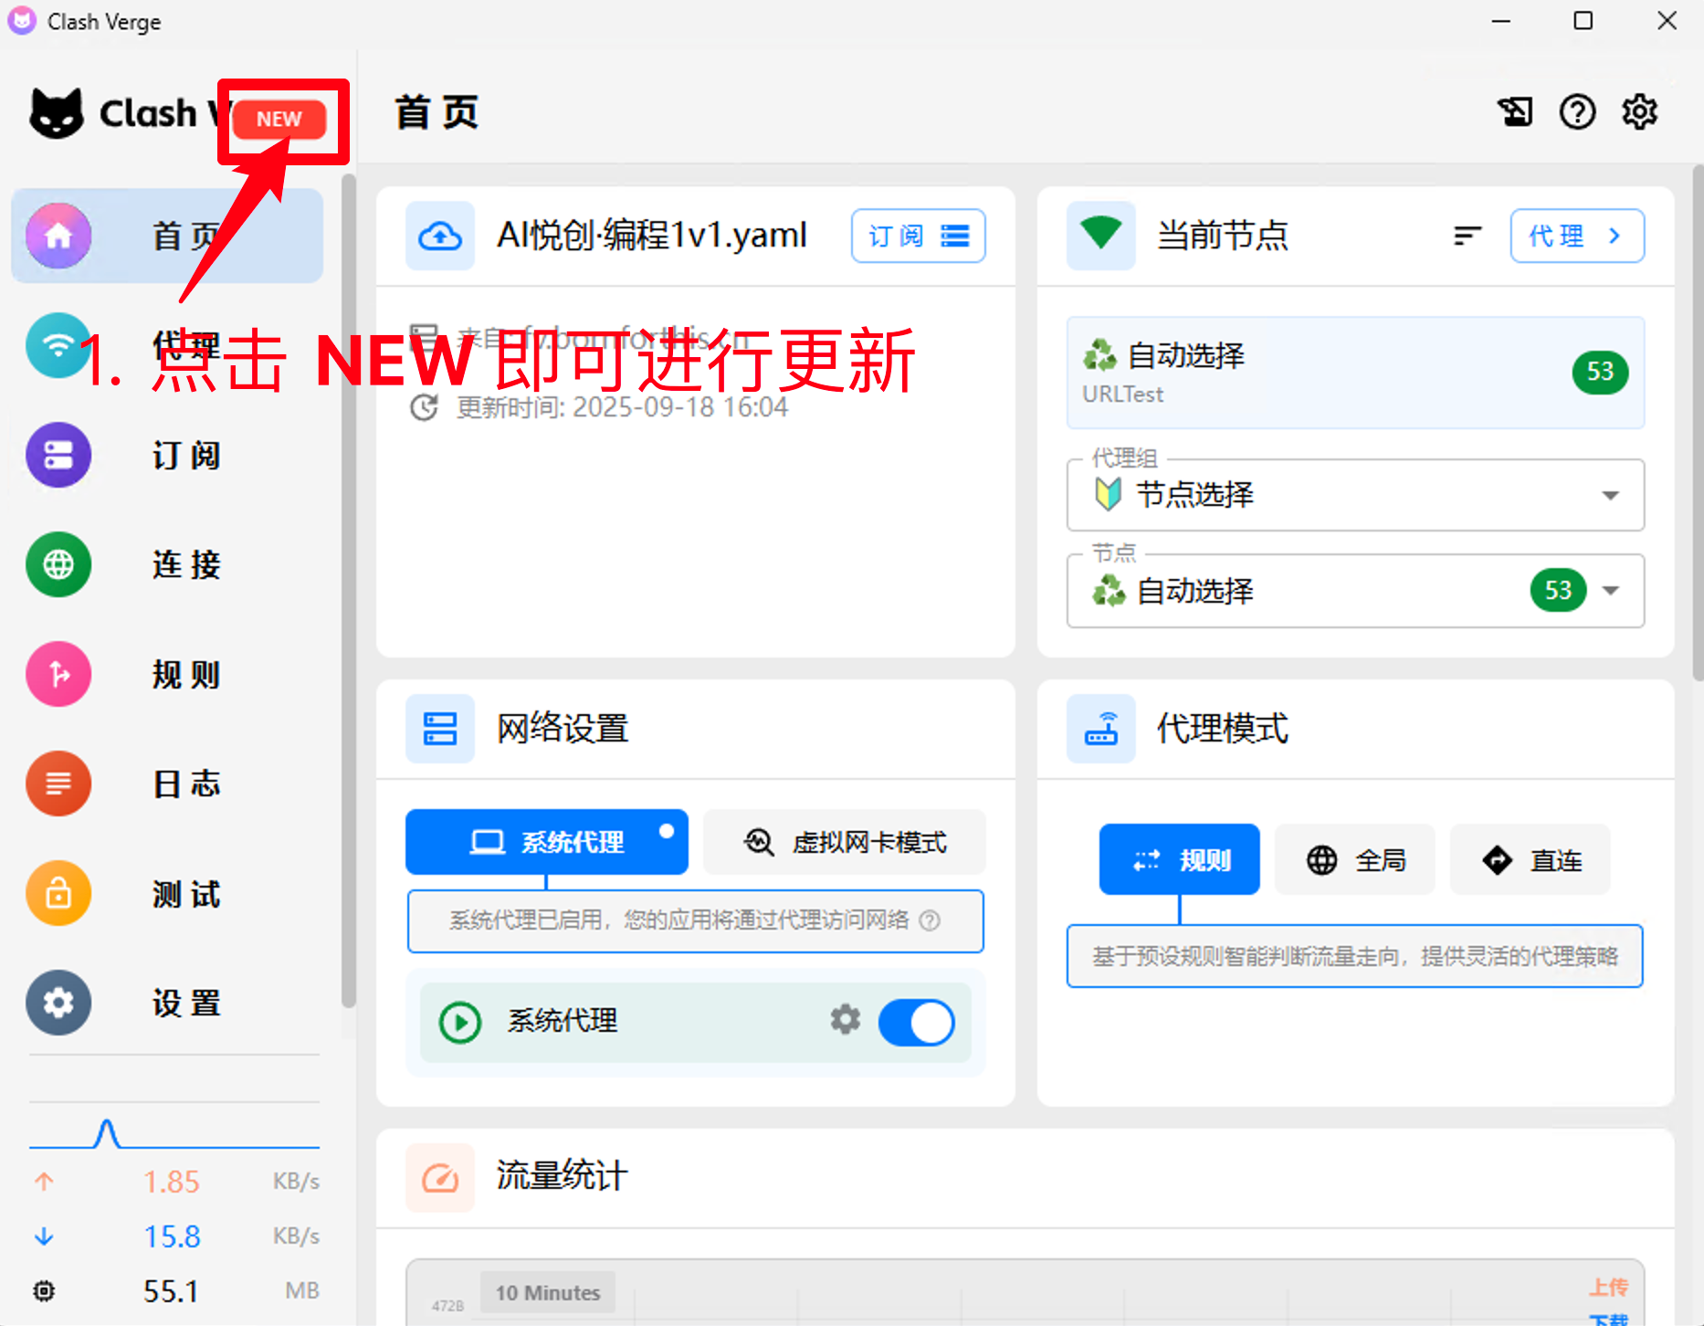Click the sort icon on current node card
This screenshot has width=1704, height=1326.
point(1467,236)
